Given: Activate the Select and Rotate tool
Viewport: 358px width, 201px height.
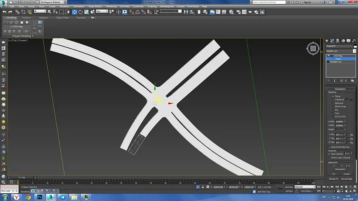Looking at the screenshot, I should pos(80,12).
